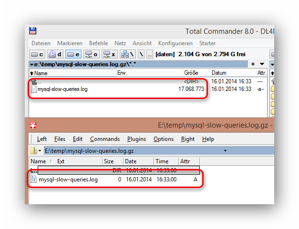Screen dimensions: 299x229
Task: Sort by Datum column
Action: [x=233, y=73]
